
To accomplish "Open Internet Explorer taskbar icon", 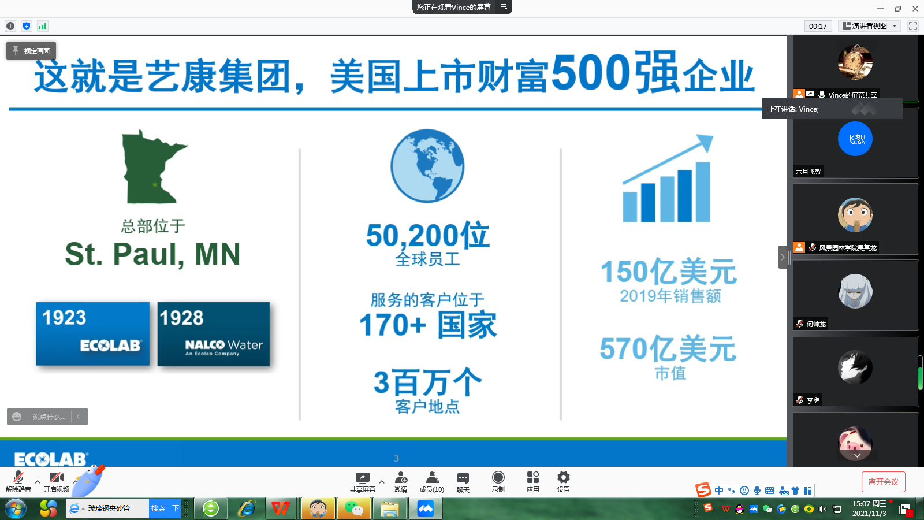I will pyautogui.click(x=247, y=508).
